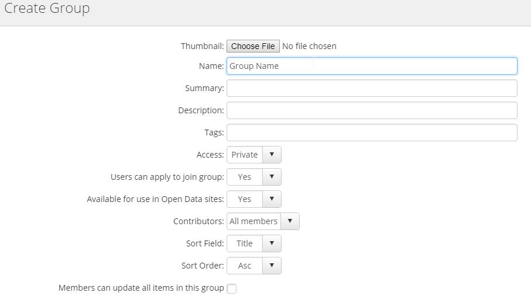Expand the Contributors dropdown arrow
The height and width of the screenshot is (303, 531).
pyautogui.click(x=290, y=221)
